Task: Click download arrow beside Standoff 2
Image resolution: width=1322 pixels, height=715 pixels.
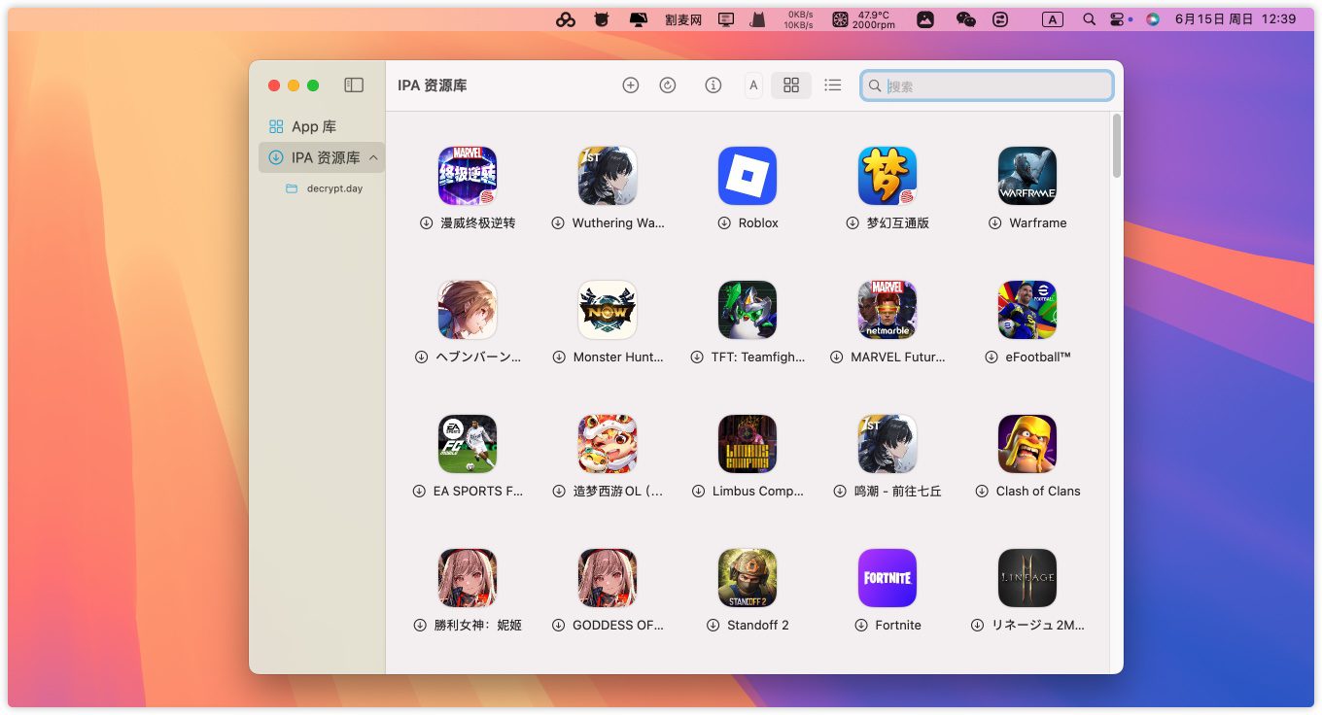Action: (x=713, y=625)
